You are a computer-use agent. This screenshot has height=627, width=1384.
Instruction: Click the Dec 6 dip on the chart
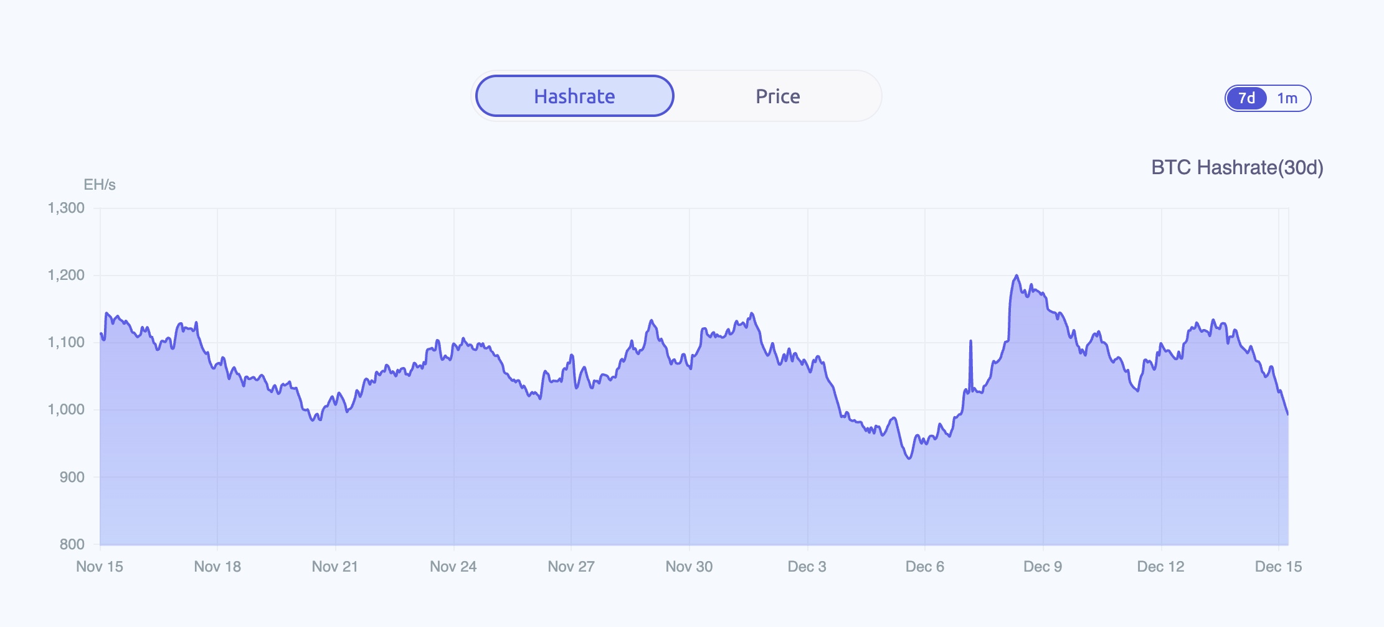pos(909,459)
